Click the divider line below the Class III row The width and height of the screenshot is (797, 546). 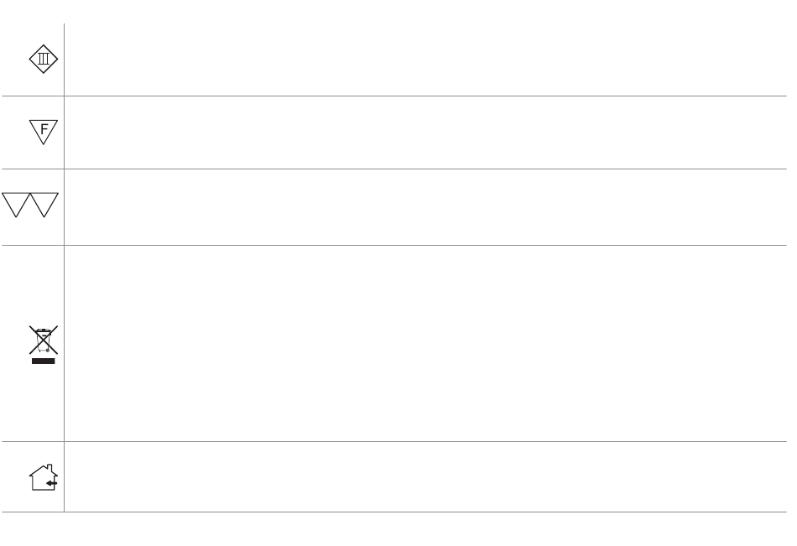[x=419, y=96]
